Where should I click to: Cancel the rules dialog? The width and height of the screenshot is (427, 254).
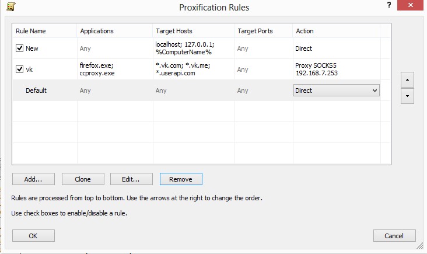click(394, 235)
